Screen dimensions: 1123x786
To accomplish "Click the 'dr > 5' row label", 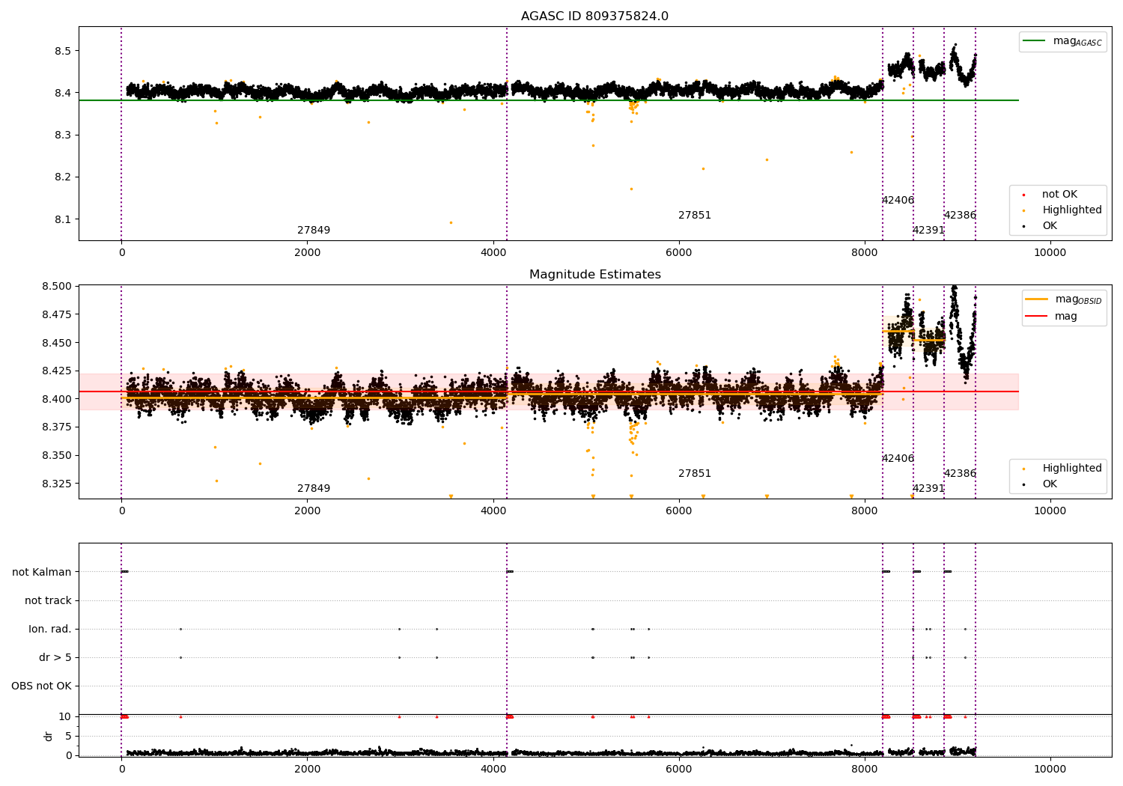I will point(55,658).
